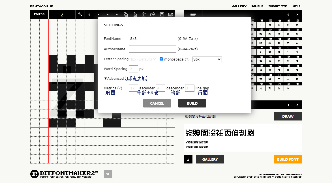Viewport: 332px width, 183px height.
Task: Copy the current glyph
Action: (126, 14)
